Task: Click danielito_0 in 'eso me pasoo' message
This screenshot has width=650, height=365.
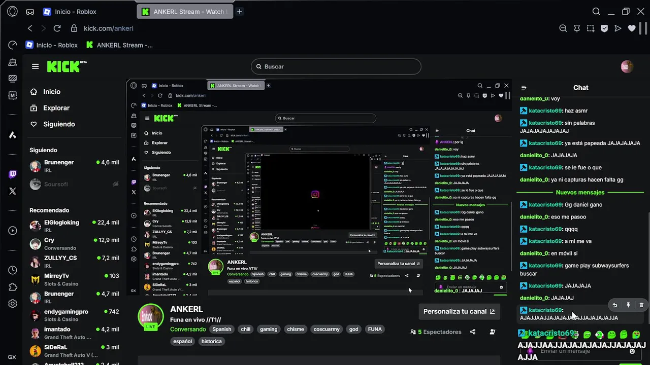Action: [x=534, y=216]
